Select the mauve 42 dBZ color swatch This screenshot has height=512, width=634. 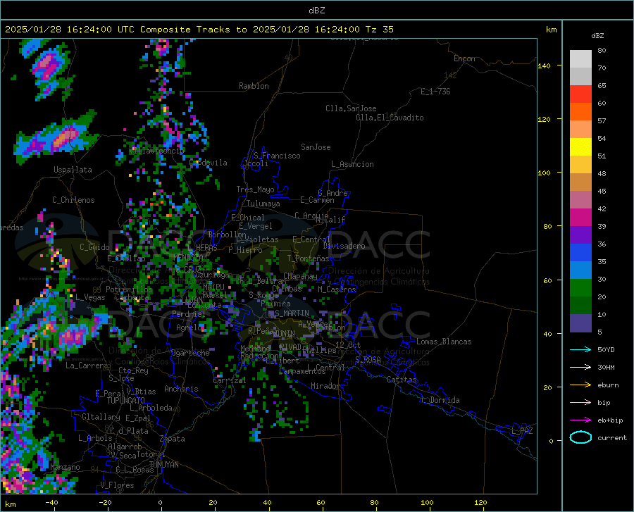pos(580,200)
